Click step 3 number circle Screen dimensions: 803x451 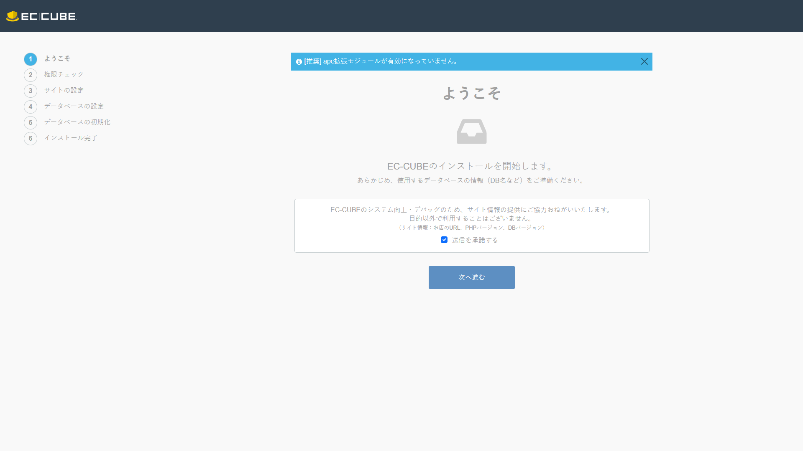(x=31, y=91)
